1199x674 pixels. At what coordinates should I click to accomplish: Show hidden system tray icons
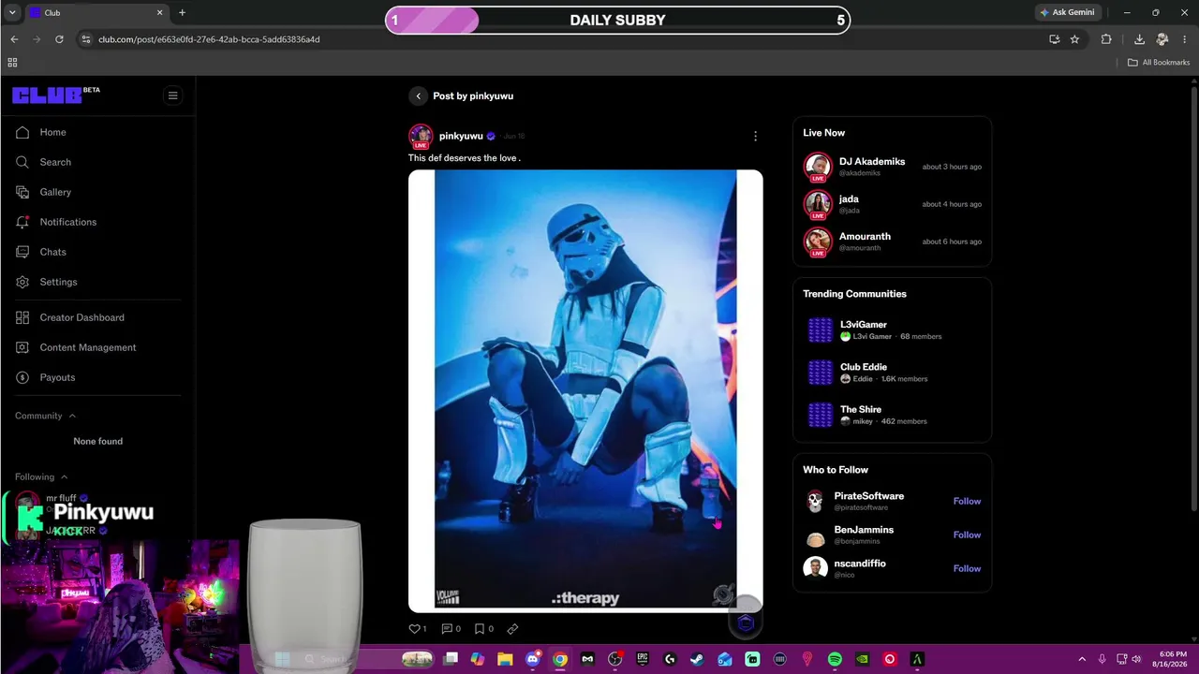pyautogui.click(x=1082, y=659)
